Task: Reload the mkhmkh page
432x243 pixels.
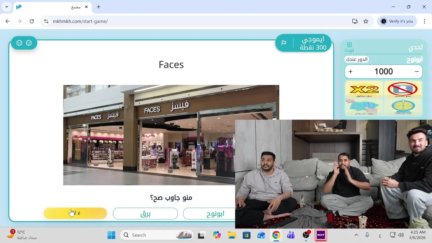Action: coord(32,21)
